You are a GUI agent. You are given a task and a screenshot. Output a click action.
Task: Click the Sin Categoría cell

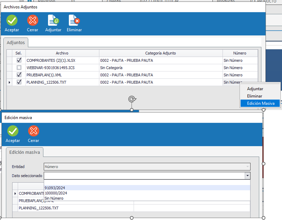pyautogui.click(x=161, y=68)
